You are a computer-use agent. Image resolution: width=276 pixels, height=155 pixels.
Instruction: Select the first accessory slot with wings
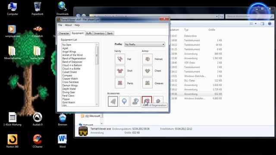(113, 102)
